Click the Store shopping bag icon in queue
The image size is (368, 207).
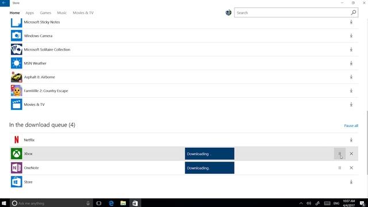17,182
